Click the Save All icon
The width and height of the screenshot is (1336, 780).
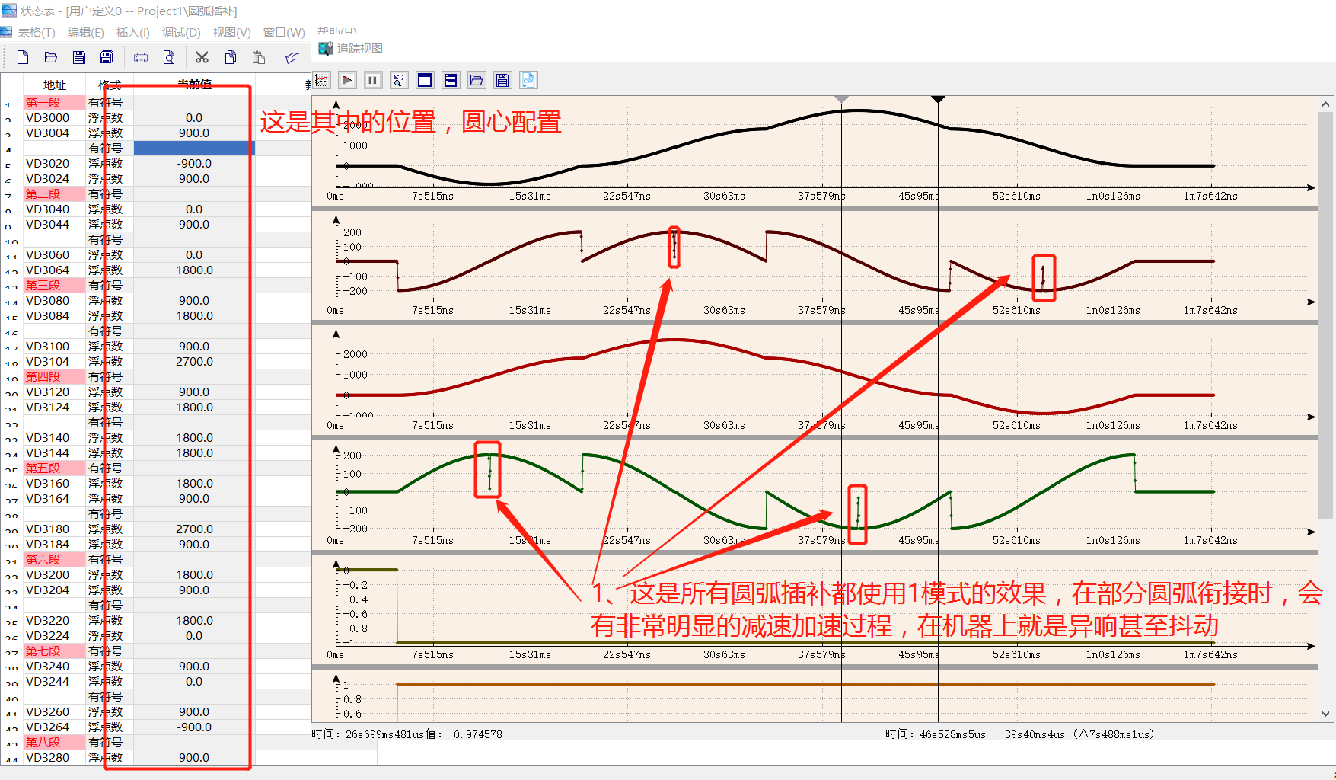coord(107,57)
